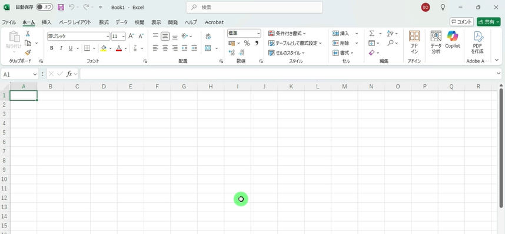Click the Add-ins (アドイン) button

(x=414, y=42)
